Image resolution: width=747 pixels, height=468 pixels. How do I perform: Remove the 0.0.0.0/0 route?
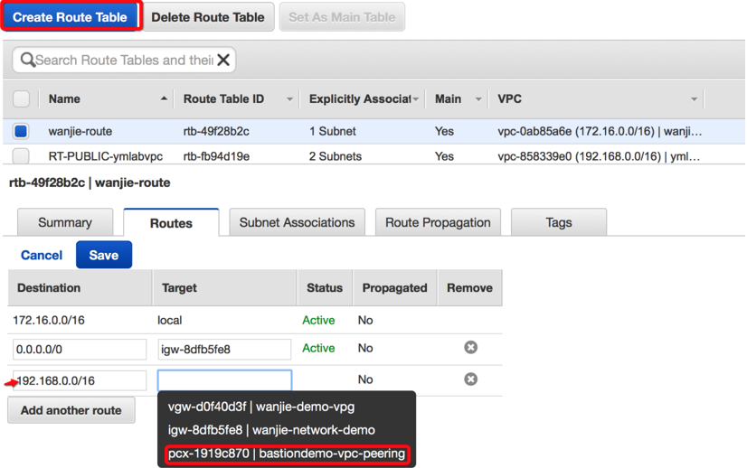click(x=470, y=348)
